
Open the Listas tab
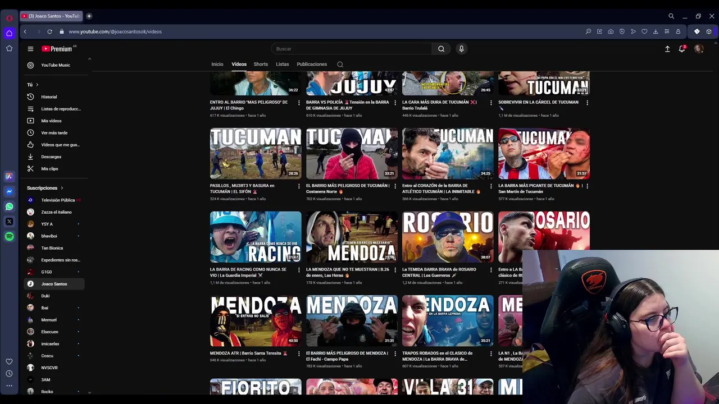tap(282, 64)
